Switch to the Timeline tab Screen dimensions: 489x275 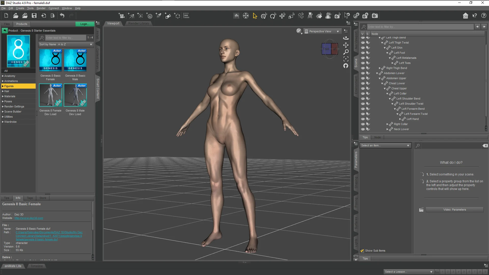(37, 266)
